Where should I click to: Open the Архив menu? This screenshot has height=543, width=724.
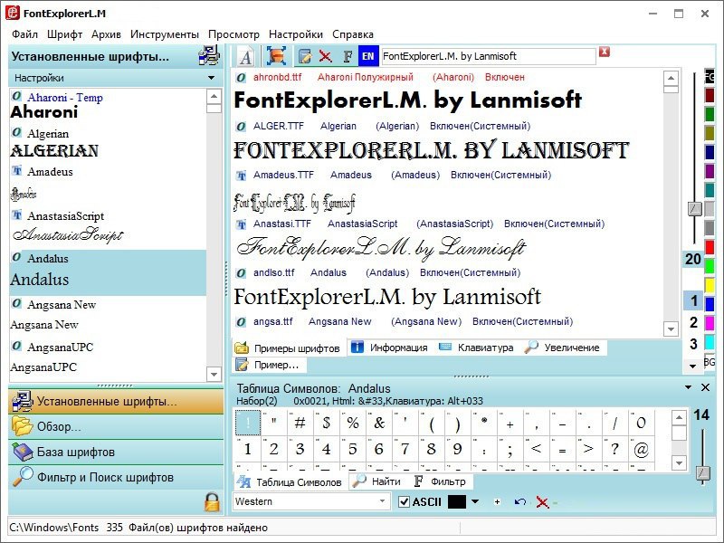(106, 34)
